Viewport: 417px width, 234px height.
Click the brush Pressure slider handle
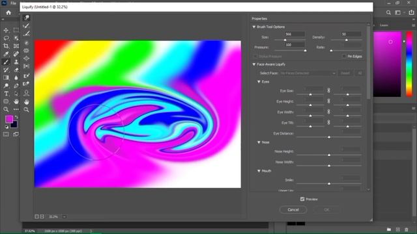click(x=306, y=51)
